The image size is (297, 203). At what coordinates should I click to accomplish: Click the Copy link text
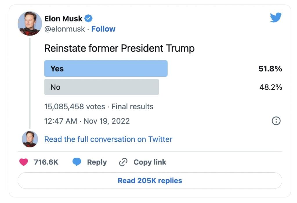point(150,162)
